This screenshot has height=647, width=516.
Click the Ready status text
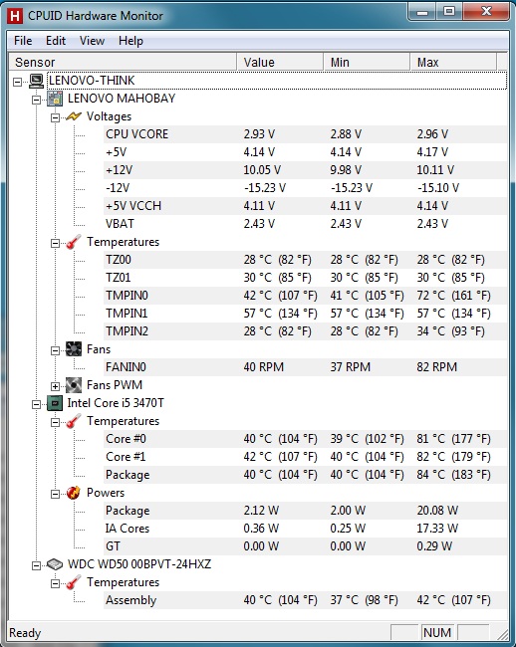coord(25,633)
